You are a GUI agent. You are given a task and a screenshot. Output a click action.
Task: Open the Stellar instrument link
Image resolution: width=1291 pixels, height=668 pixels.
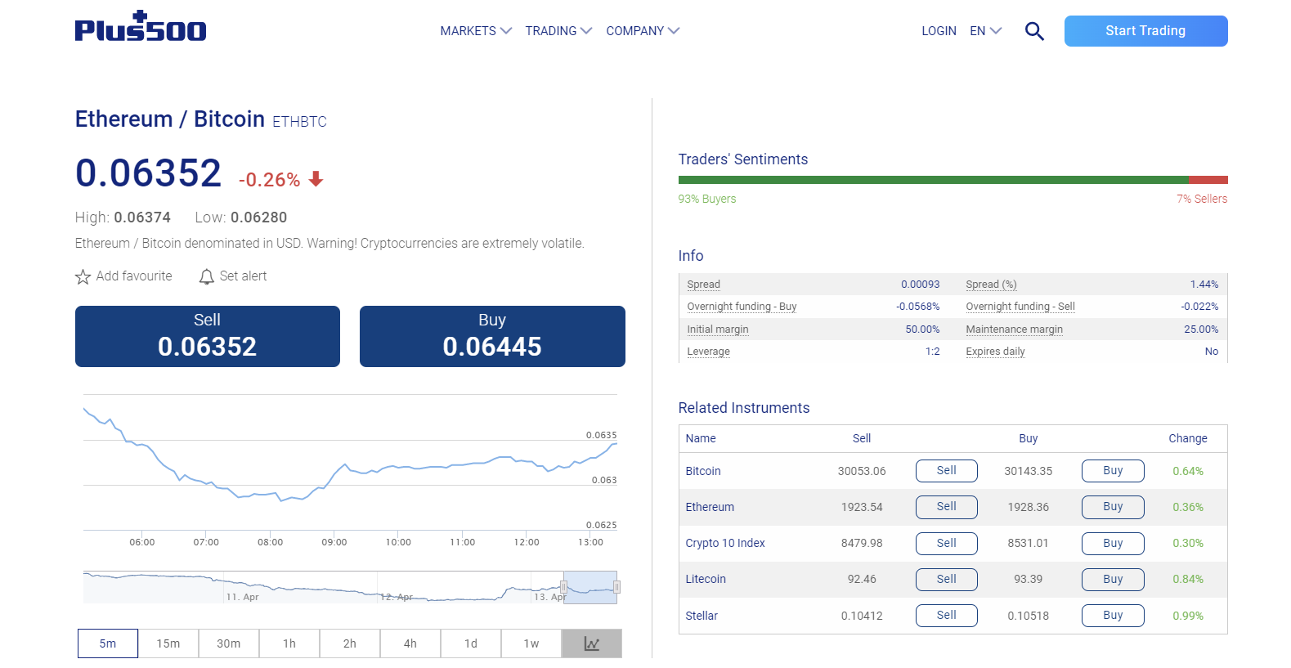click(x=702, y=616)
